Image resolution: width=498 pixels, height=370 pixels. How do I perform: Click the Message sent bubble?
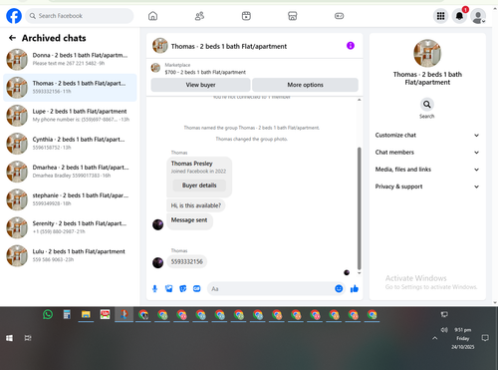pos(189,220)
